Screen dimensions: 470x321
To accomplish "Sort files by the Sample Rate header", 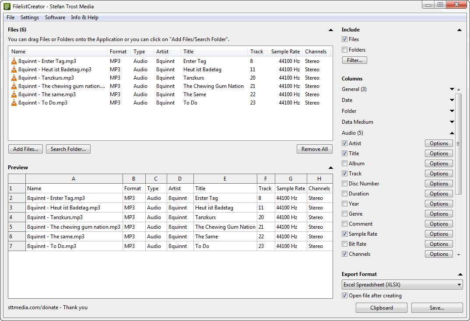I will click(x=285, y=52).
